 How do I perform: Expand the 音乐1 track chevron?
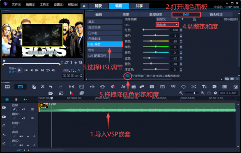coord(28,145)
